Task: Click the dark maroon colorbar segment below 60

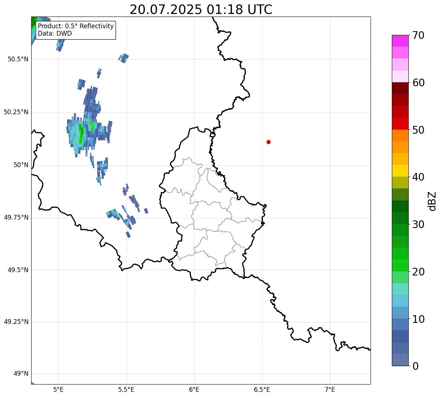Action: tap(400, 88)
